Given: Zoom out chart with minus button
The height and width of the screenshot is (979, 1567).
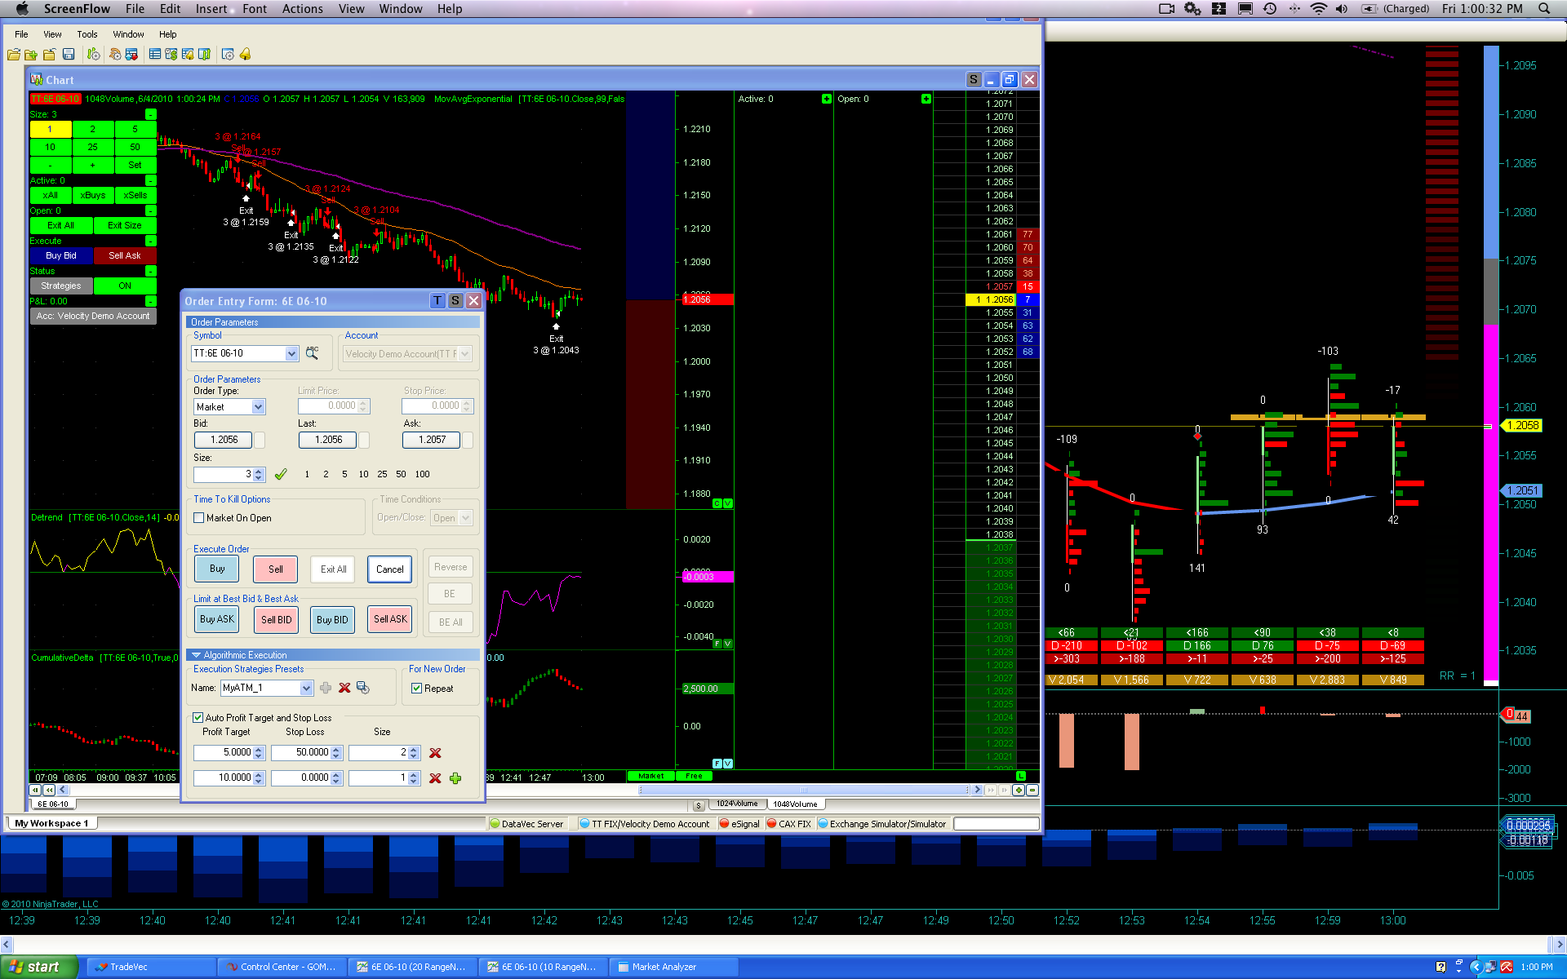Looking at the screenshot, I should (1032, 790).
